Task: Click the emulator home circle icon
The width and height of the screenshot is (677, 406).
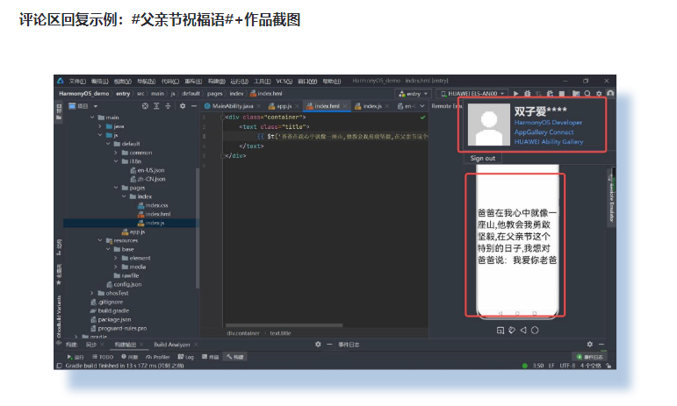Action: [535, 331]
